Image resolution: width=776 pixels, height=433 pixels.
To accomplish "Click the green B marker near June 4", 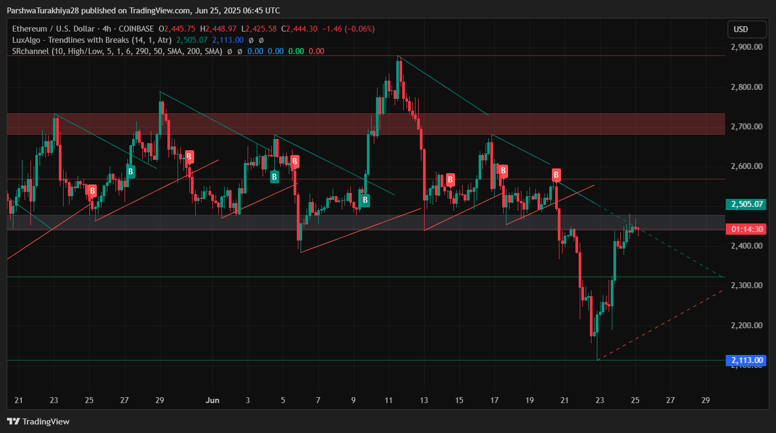I will [274, 176].
